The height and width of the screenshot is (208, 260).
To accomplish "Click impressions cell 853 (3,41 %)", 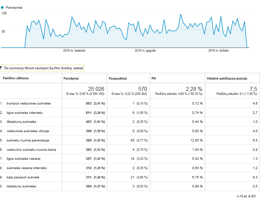I will pos(95,104).
